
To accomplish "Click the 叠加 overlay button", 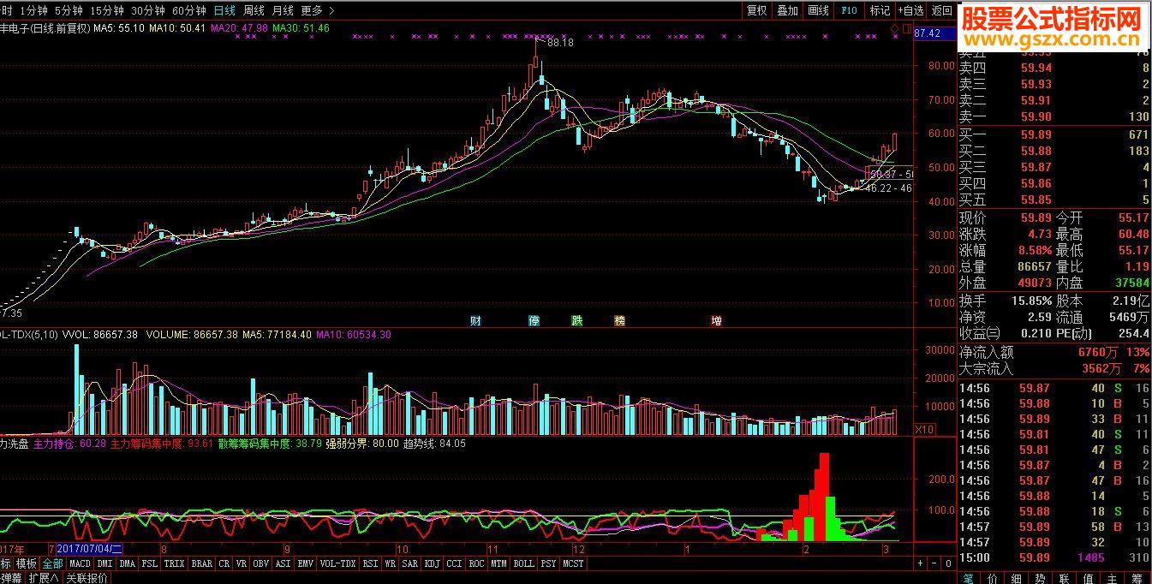I will (x=788, y=10).
